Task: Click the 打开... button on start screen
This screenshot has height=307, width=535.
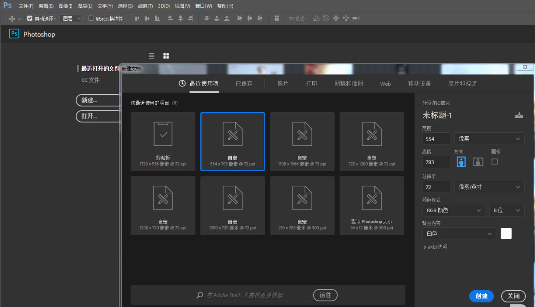Action: tap(98, 116)
